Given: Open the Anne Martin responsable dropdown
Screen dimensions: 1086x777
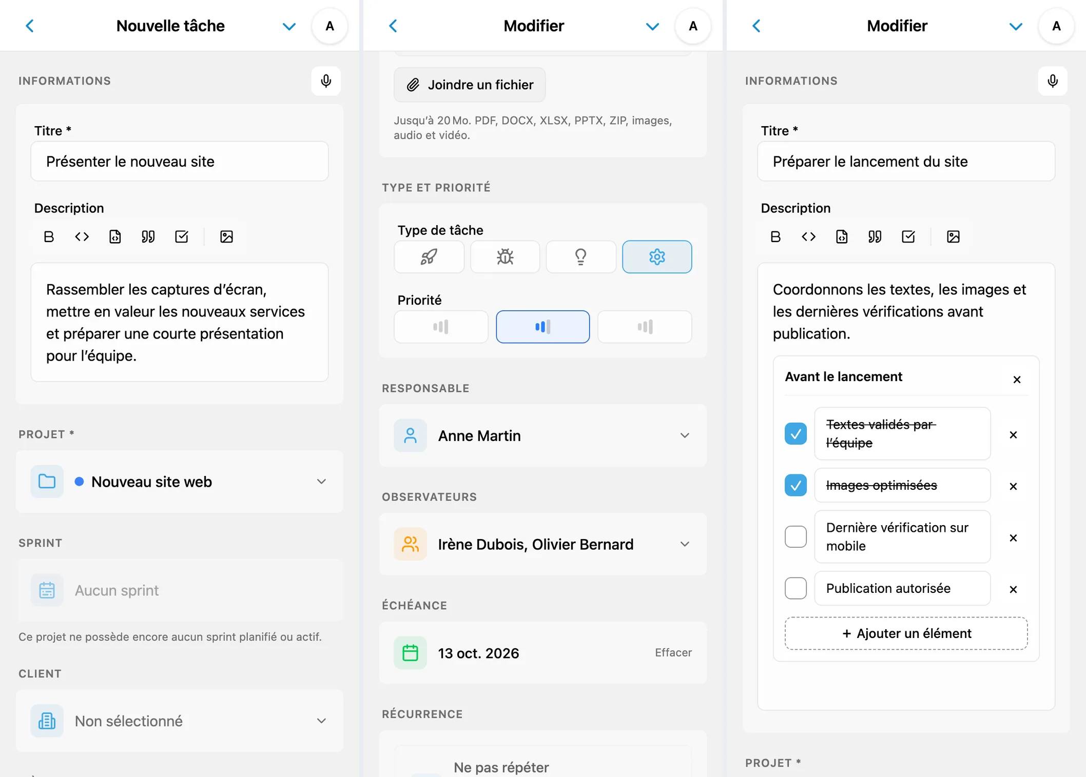Looking at the screenshot, I should point(543,435).
